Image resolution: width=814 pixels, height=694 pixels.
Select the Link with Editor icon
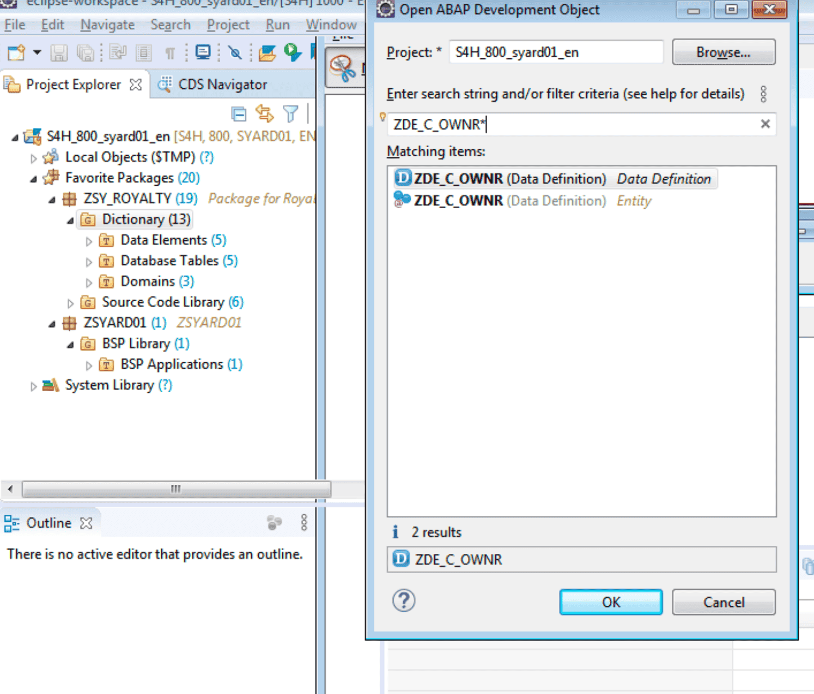[265, 114]
